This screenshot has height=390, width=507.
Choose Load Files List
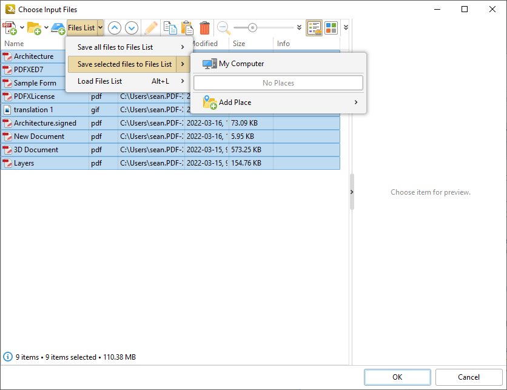129,81
